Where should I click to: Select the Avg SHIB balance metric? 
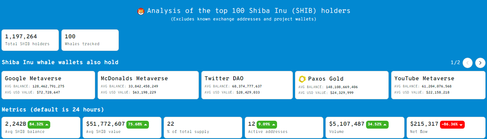[41, 128]
